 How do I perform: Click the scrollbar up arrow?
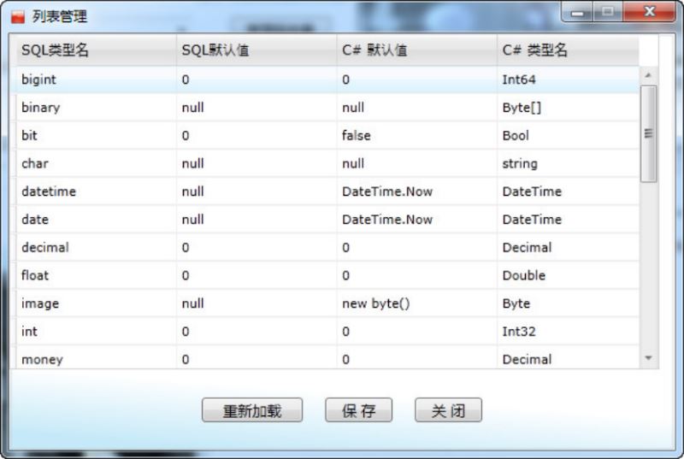[x=648, y=76]
